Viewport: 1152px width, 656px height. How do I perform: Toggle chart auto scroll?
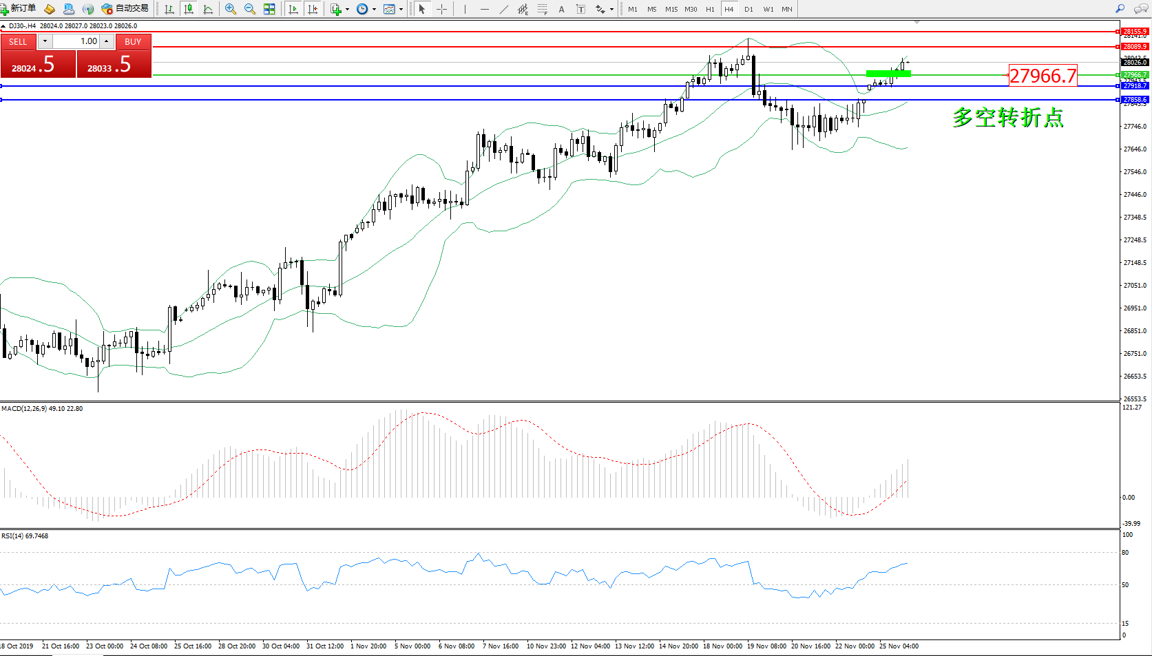click(293, 9)
